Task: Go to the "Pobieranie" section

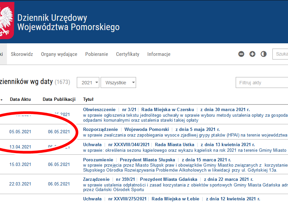Action: tap(96, 54)
